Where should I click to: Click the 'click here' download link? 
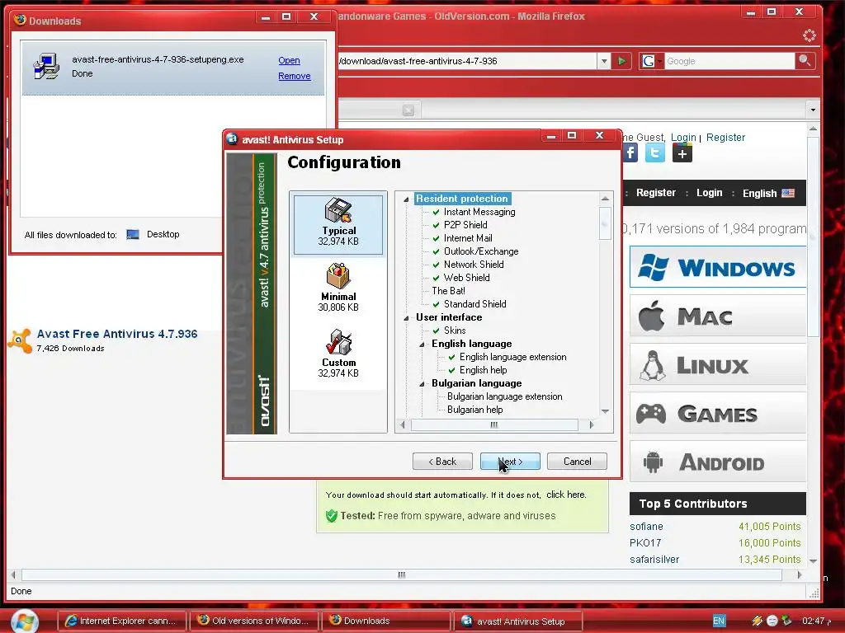565,495
